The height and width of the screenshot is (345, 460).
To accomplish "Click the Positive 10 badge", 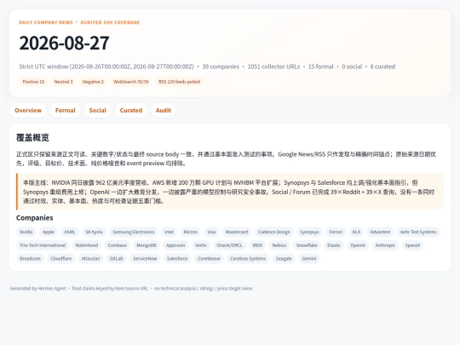I will pos(33,82).
